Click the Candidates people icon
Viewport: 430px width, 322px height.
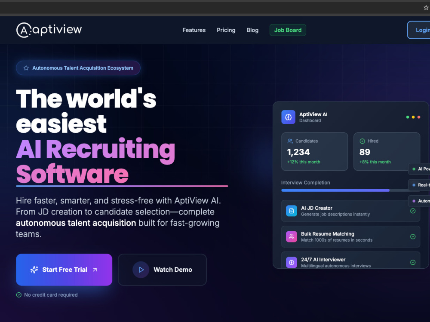coord(290,141)
